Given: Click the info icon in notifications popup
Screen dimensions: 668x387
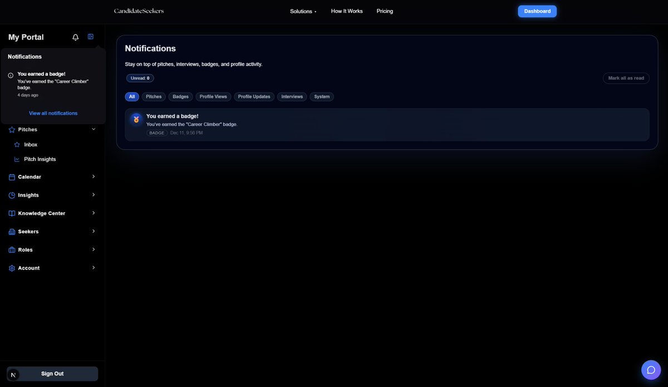Looking at the screenshot, I should coord(11,75).
